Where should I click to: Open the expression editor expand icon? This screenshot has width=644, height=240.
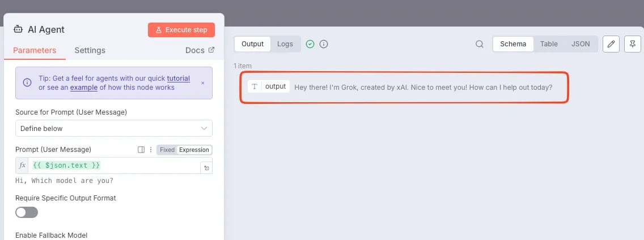[206, 168]
